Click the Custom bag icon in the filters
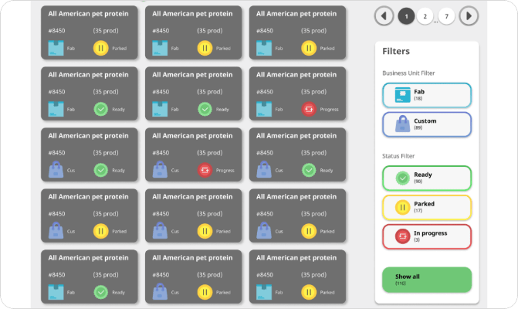Image resolution: width=518 pixels, height=309 pixels. [401, 124]
